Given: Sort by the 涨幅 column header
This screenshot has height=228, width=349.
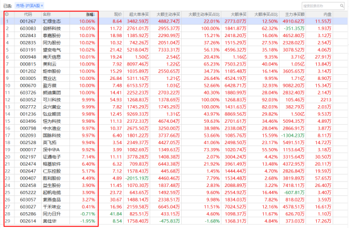Looking at the screenshot, I should pos(91,14).
